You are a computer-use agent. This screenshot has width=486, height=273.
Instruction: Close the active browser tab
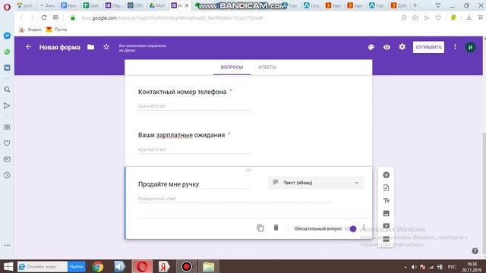(x=187, y=5)
